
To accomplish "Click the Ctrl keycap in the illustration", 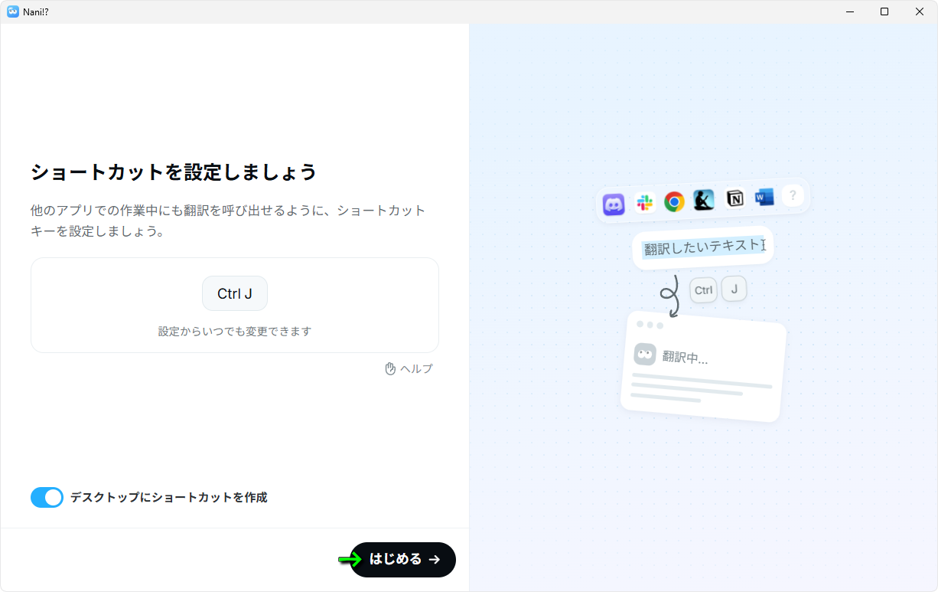I will coord(703,290).
